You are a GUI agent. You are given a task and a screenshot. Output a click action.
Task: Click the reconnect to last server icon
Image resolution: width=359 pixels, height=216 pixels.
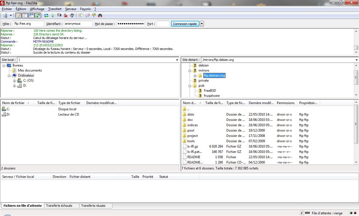point(72,15)
